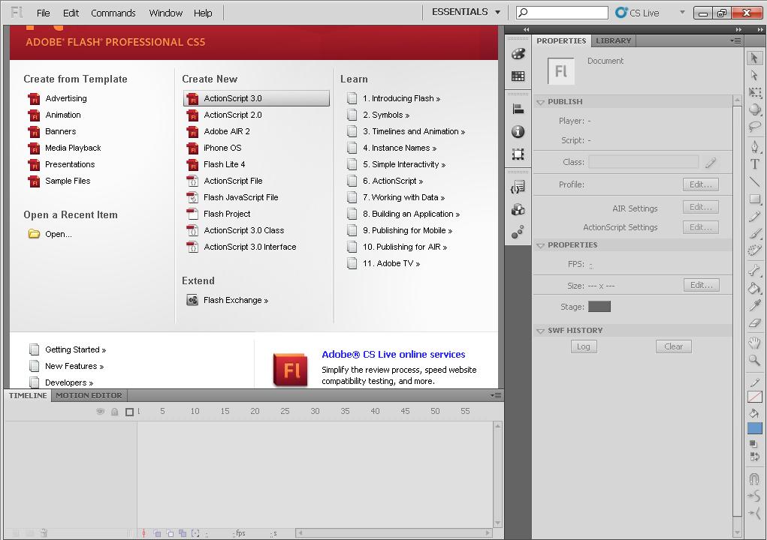The height and width of the screenshot is (540, 767).
Task: Open the File menu
Action: click(x=43, y=13)
